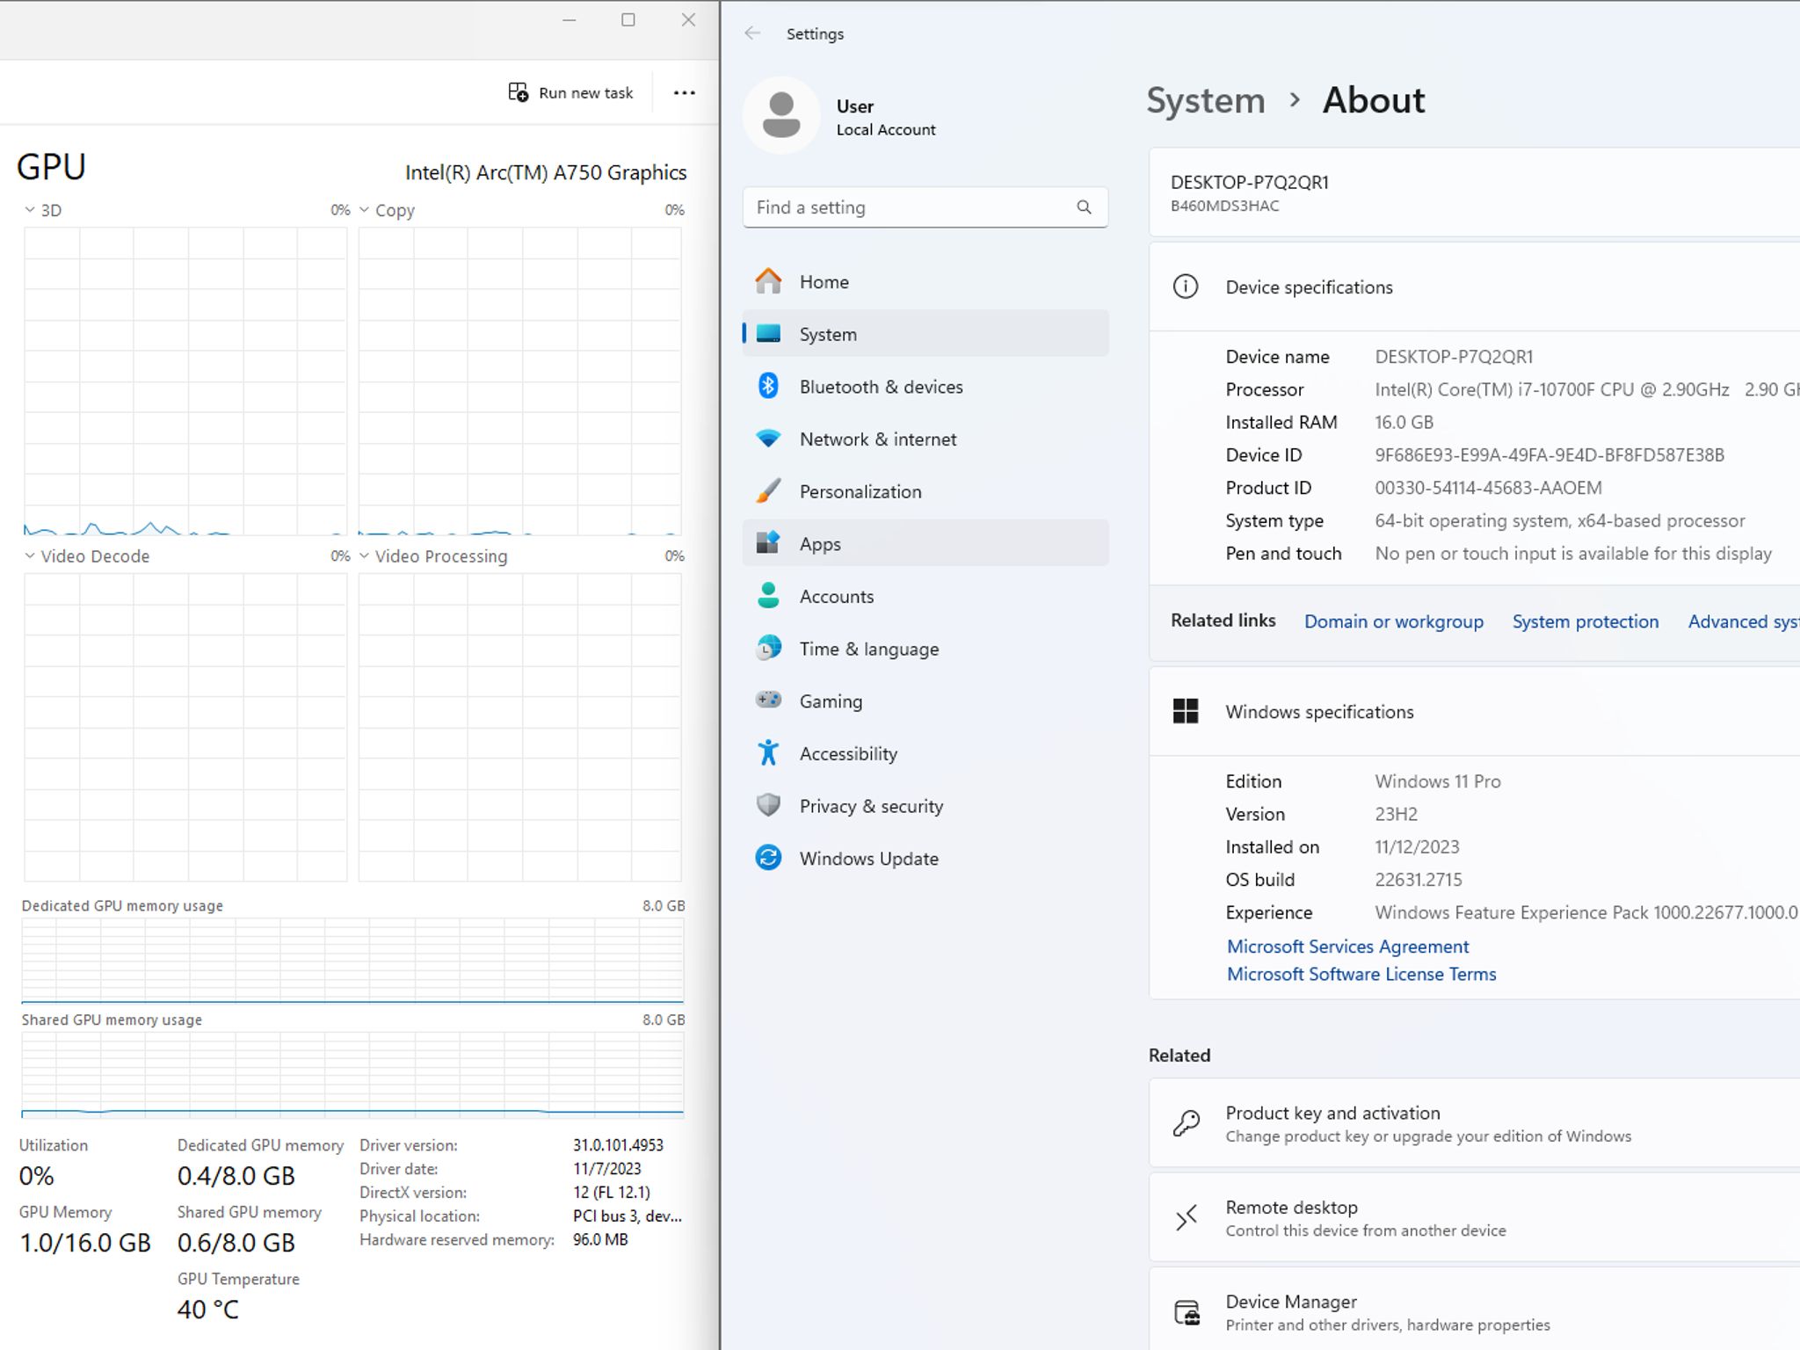Click the Device specifications info icon
Screen dimensions: 1800x1350
coord(1186,287)
